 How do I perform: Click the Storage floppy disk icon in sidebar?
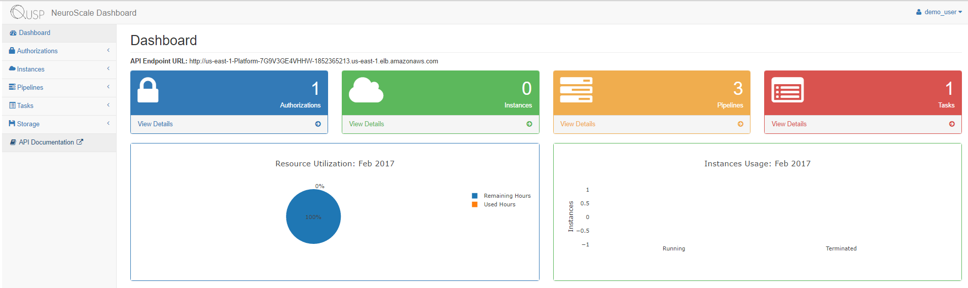12,124
